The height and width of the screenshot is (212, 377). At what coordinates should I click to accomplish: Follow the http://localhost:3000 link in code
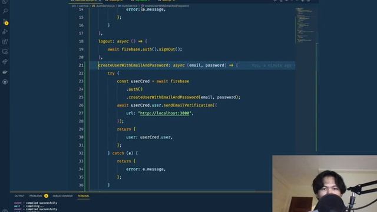[165, 113]
